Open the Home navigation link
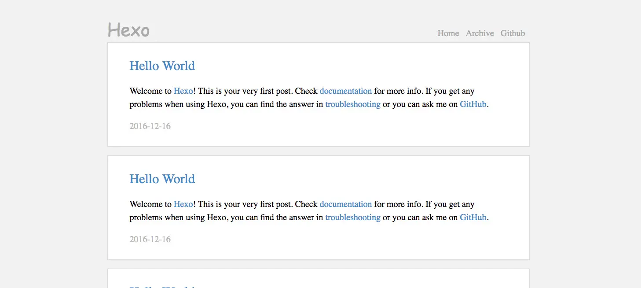This screenshot has height=288, width=641. coord(448,33)
